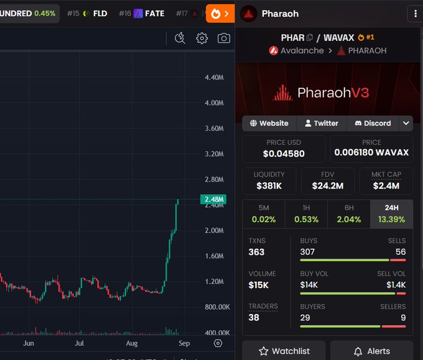Click the BUYS 307 count
The height and width of the screenshot is (360, 423).
(x=307, y=252)
